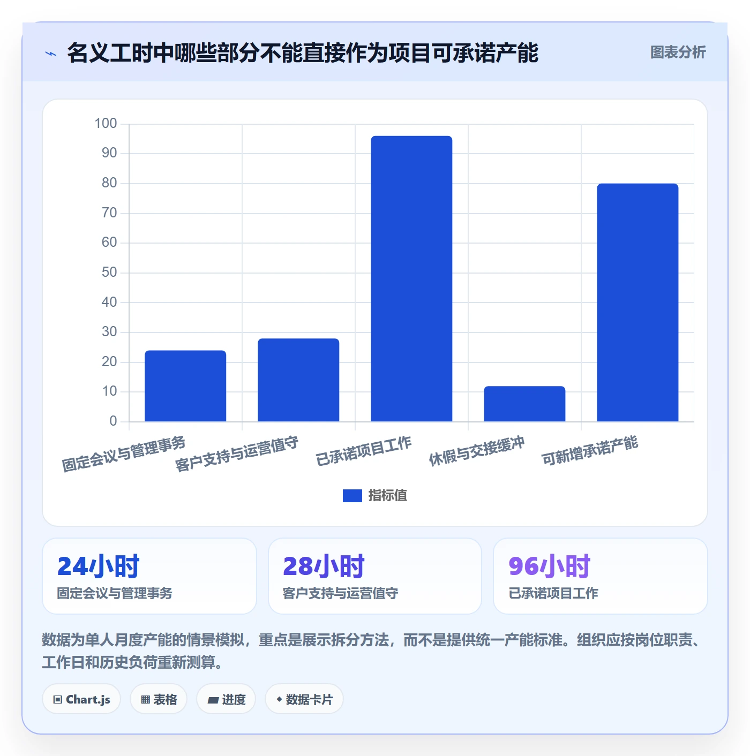Click the 进度 tag
Image resolution: width=750 pixels, height=756 pixels.
point(226,699)
